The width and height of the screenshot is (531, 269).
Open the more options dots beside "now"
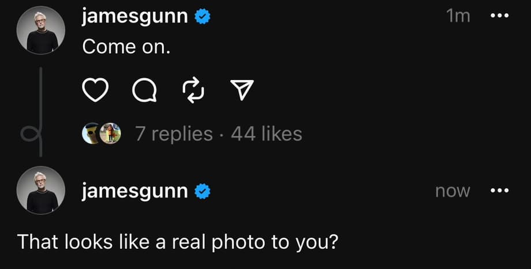click(x=499, y=191)
